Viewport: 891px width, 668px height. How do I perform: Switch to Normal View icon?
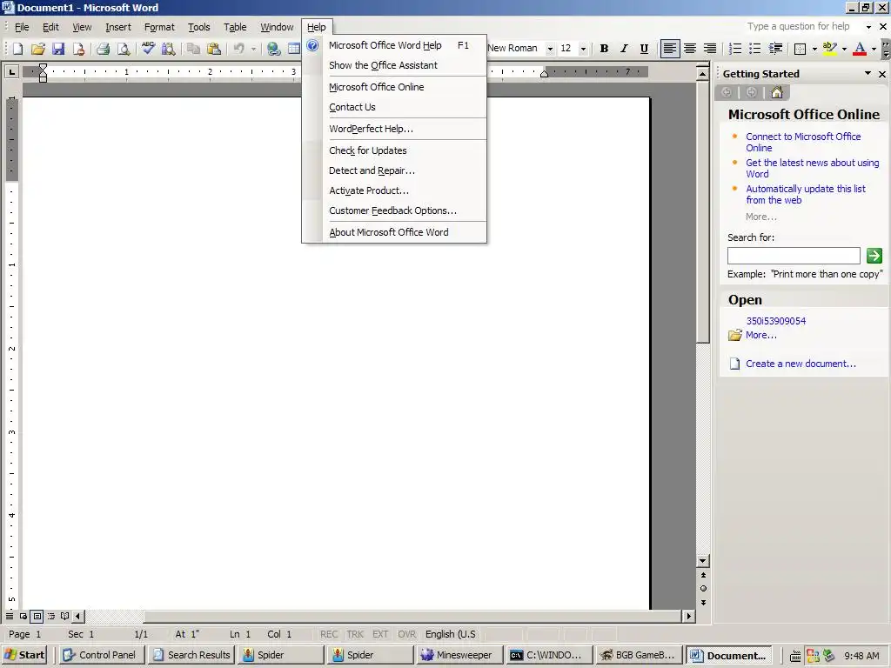(10, 616)
